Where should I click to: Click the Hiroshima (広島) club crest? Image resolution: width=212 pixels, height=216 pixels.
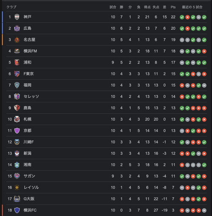(17, 28)
